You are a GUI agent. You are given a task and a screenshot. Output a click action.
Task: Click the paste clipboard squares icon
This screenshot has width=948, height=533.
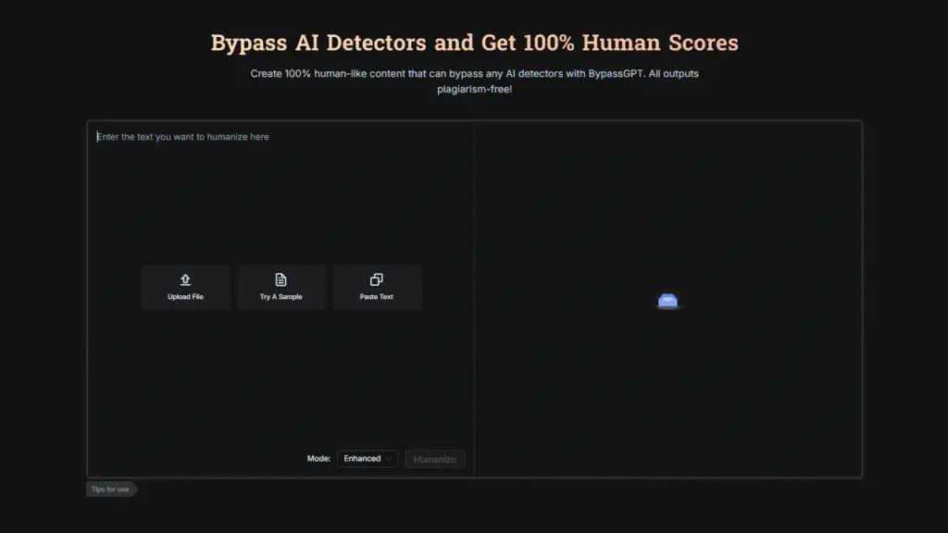click(x=376, y=279)
